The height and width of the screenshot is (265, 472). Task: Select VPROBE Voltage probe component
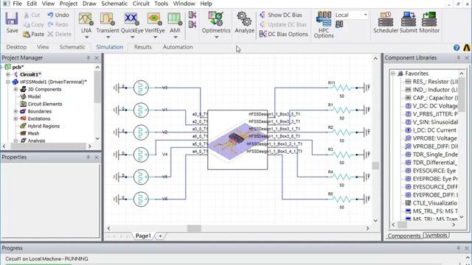pos(431,138)
